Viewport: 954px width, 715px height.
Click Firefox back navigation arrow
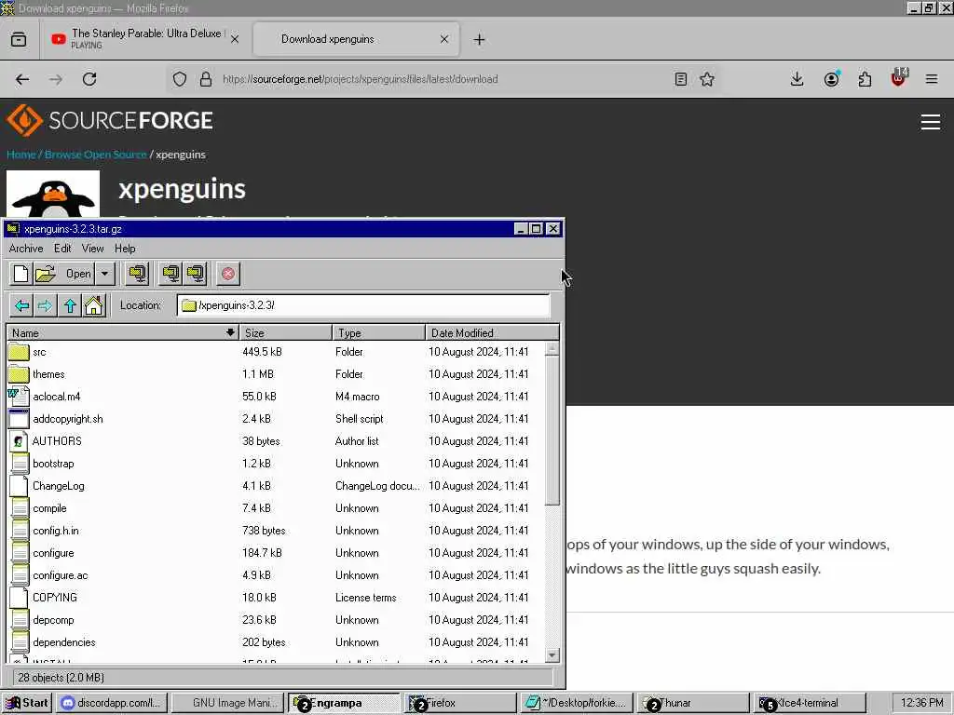coord(22,79)
